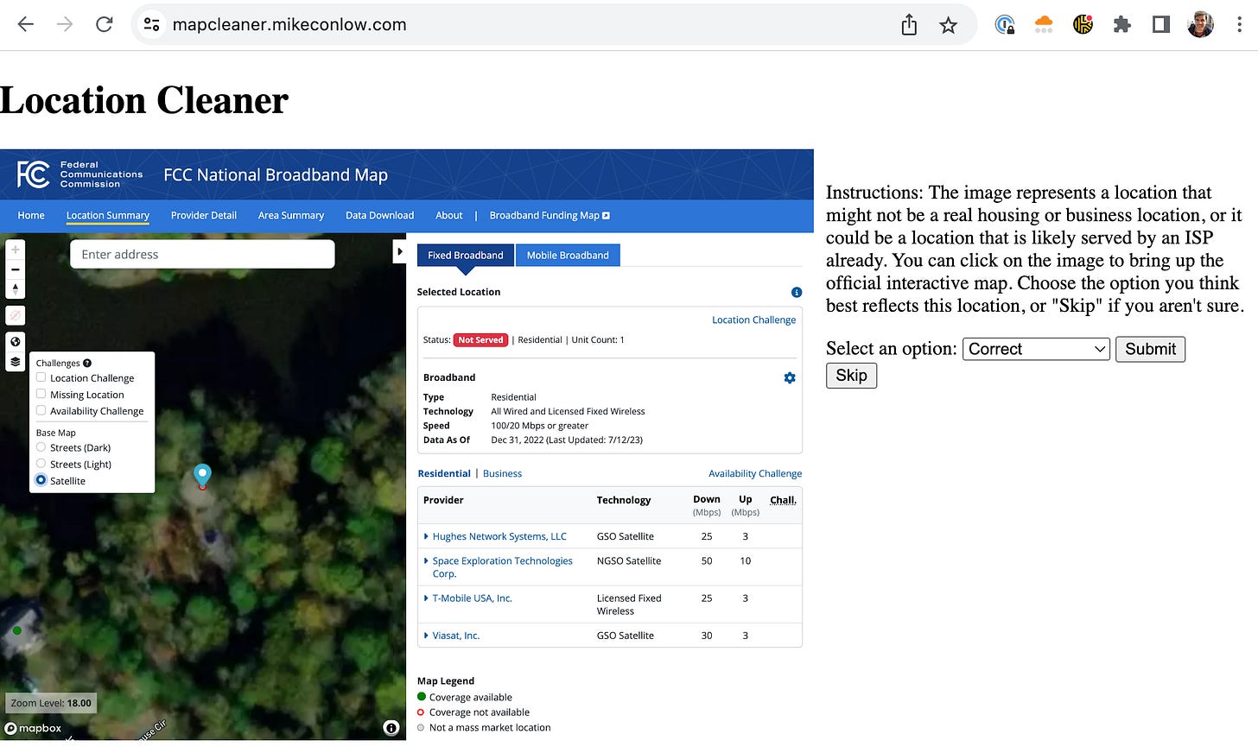This screenshot has height=747, width=1258.
Task: Click the browser forward arrow
Action: point(65,24)
